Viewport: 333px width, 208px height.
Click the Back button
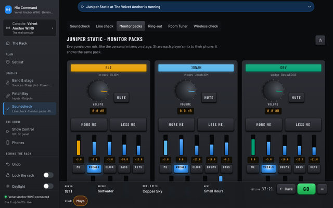[x=286, y=189]
